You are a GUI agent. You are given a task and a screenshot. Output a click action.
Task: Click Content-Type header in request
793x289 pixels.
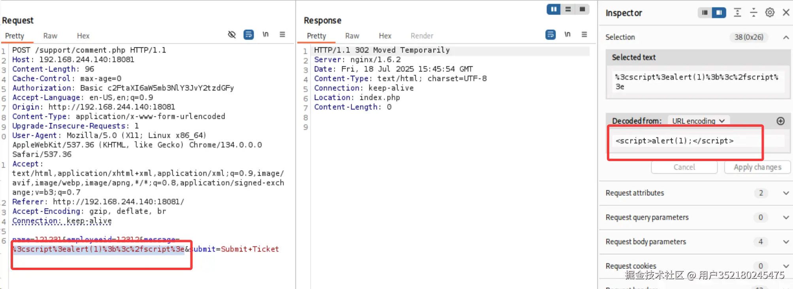coord(119,116)
